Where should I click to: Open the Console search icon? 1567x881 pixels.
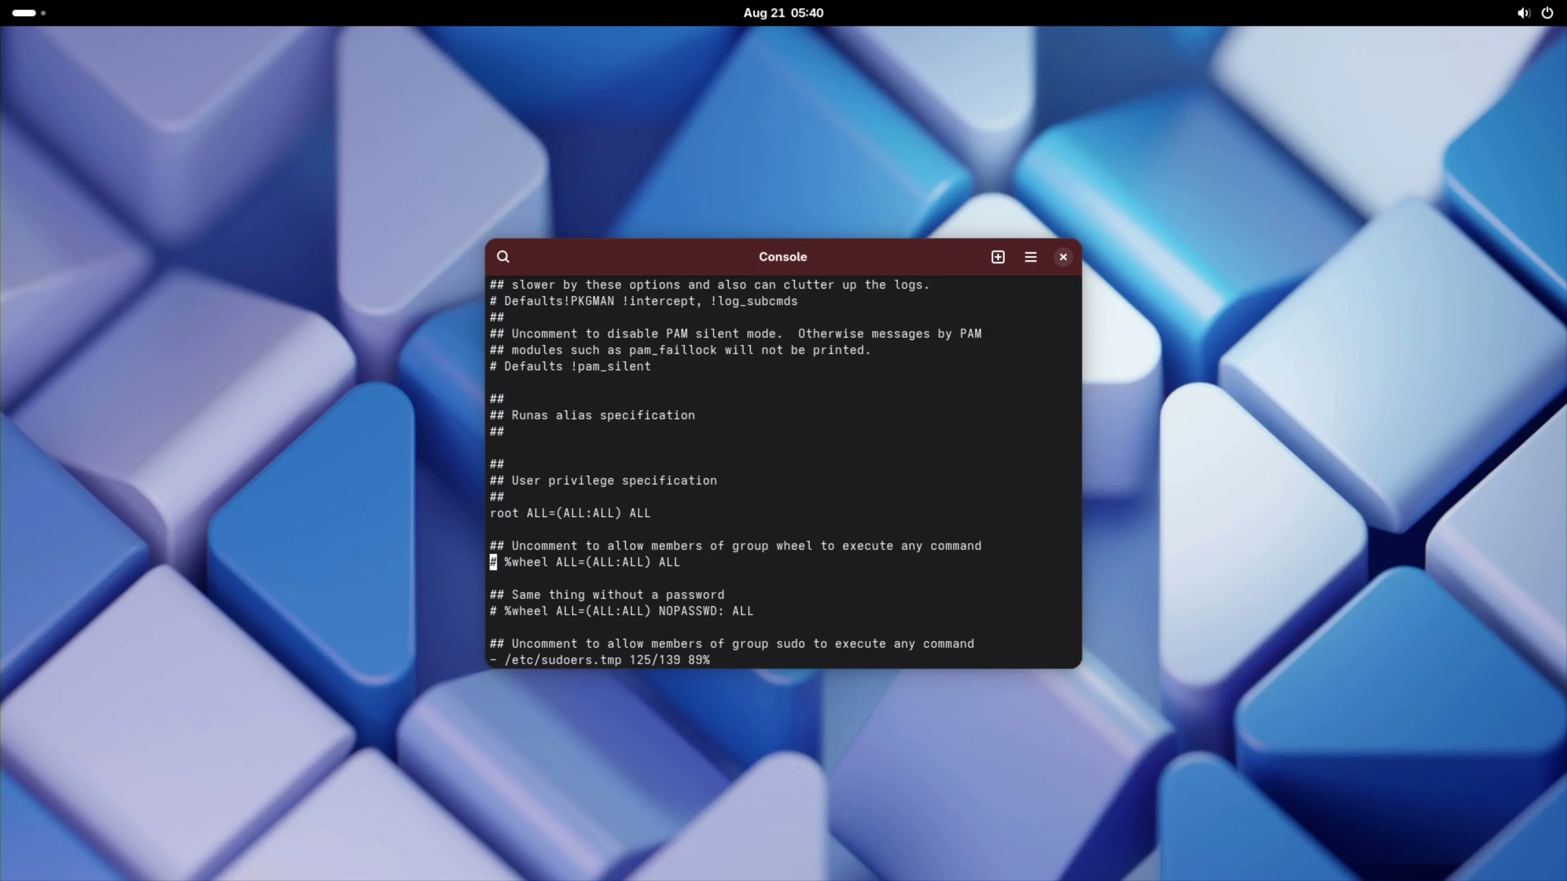coord(503,257)
